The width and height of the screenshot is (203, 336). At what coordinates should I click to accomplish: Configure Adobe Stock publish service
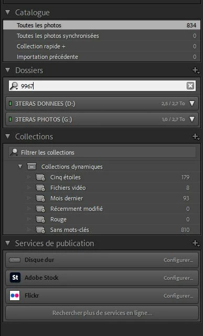178,278
